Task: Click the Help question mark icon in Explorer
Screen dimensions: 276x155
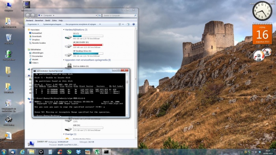Action: 134,24
